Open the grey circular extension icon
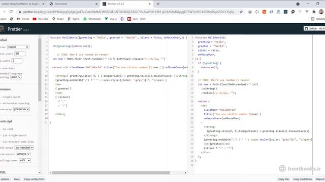This screenshot has width=325, height=182. tap(250, 12)
